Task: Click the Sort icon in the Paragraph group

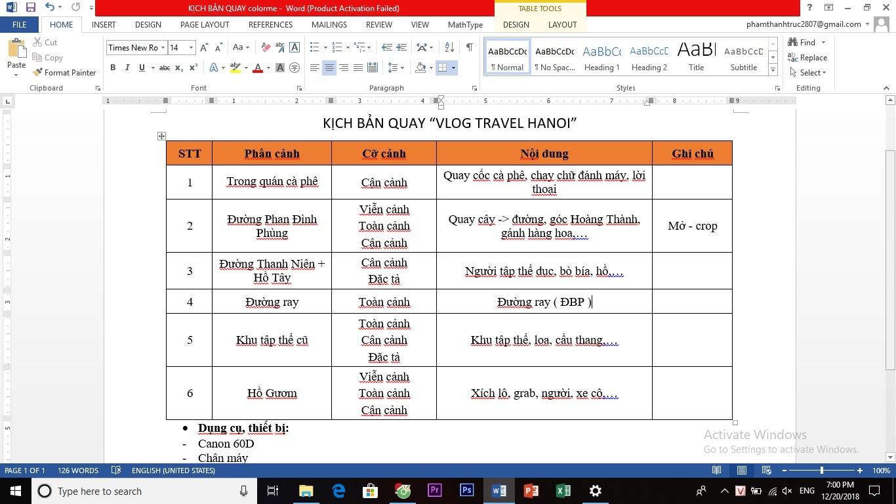Action: tap(449, 47)
